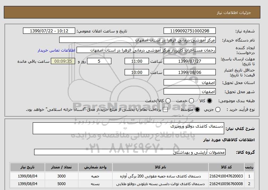This screenshot has height=190, width=268.
Task: Tick the اسناد خزانه اسلامی payment checkbox
Action: [165, 110]
